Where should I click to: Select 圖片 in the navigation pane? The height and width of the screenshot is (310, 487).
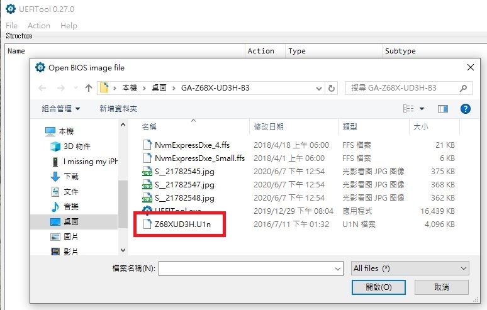click(x=65, y=237)
